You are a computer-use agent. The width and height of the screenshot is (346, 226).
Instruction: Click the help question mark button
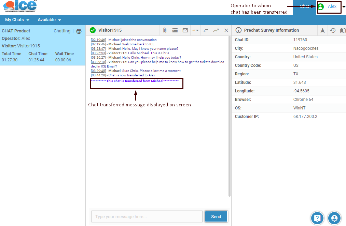317,218
